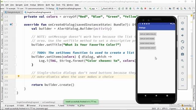Click DISPLAY SIMPLE DIALOG button in emulator

pyautogui.click(x=148, y=34)
